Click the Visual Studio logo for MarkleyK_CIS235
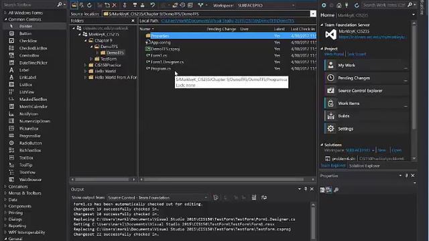This screenshot has height=241, width=429. [330, 34]
